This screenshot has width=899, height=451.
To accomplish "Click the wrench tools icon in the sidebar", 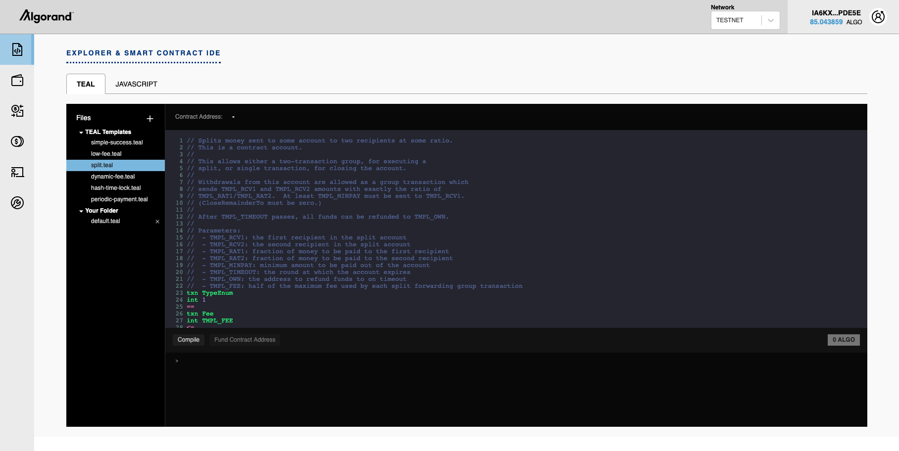I will click(17, 203).
